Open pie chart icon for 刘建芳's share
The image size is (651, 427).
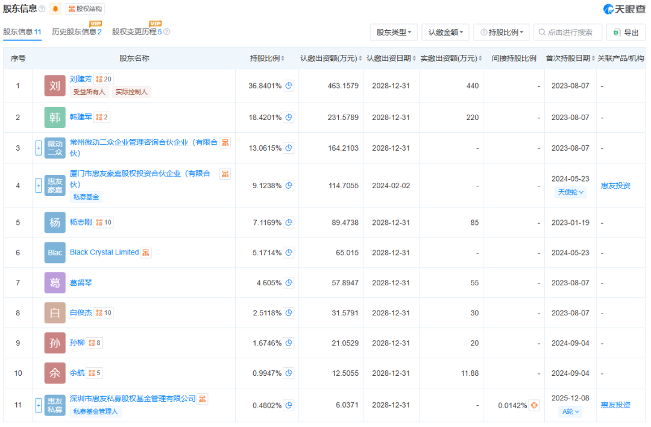pyautogui.click(x=289, y=86)
